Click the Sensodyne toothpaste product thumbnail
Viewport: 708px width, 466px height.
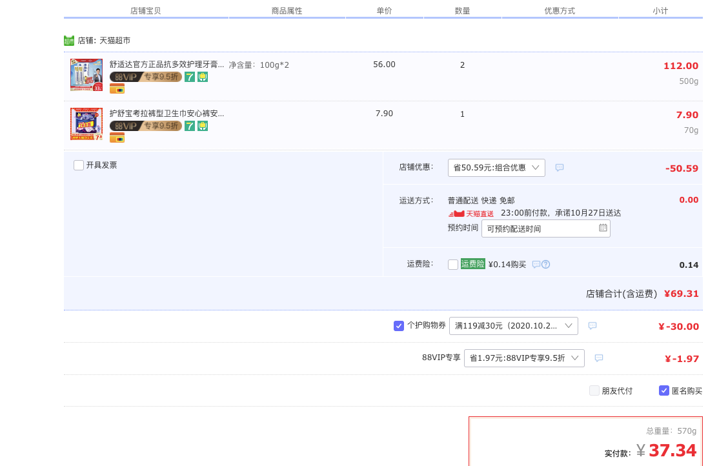(86, 75)
